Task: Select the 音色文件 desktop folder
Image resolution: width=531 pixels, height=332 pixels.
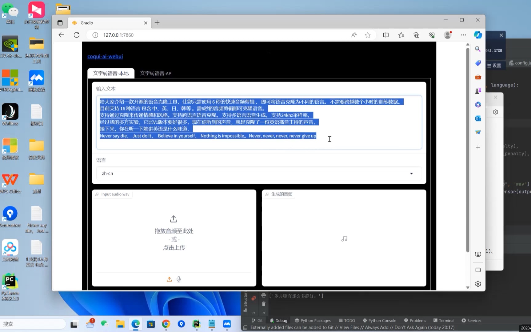Action: coord(37,149)
